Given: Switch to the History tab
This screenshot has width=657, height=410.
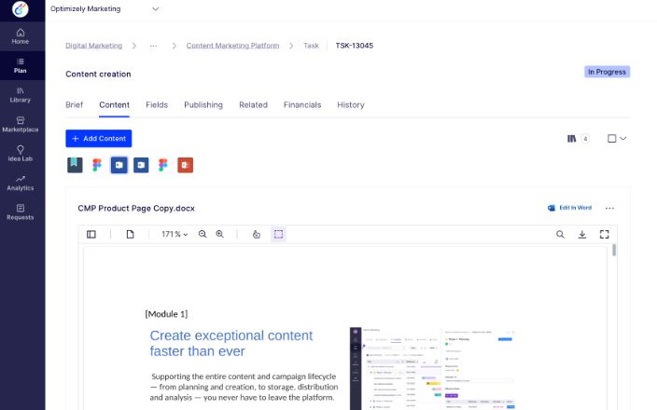Looking at the screenshot, I should [351, 105].
